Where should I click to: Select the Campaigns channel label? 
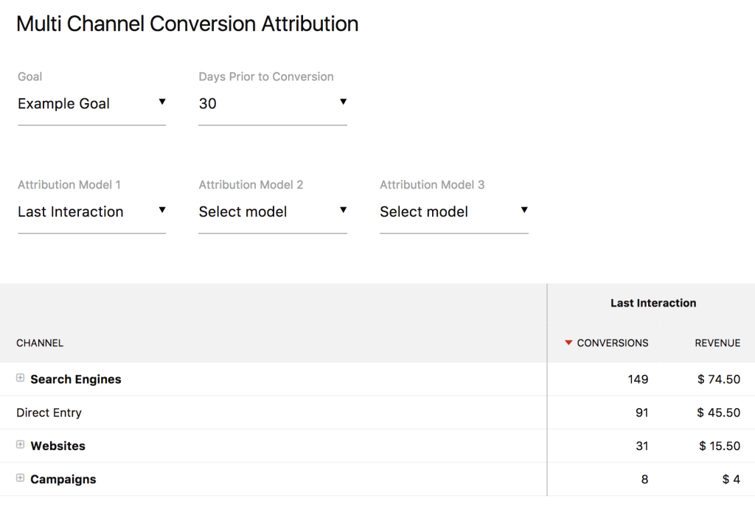pos(63,479)
